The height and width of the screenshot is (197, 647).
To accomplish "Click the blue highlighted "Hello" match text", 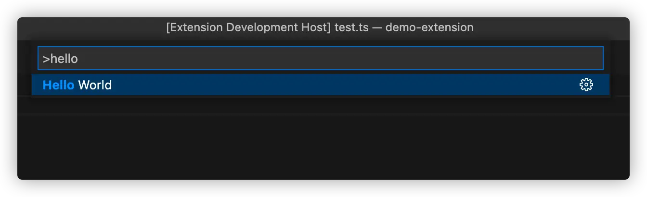I will tap(58, 85).
